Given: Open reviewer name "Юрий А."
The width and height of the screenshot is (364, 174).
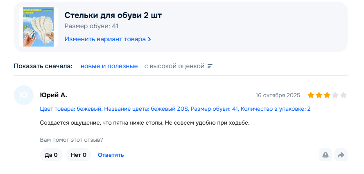Looking at the screenshot, I should (x=53, y=95).
